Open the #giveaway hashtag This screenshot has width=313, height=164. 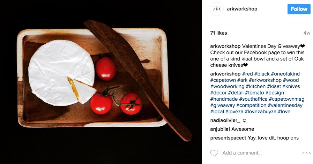[x=222, y=105]
